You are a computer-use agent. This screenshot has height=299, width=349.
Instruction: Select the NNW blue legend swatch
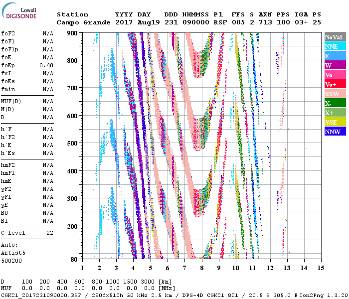point(335,132)
